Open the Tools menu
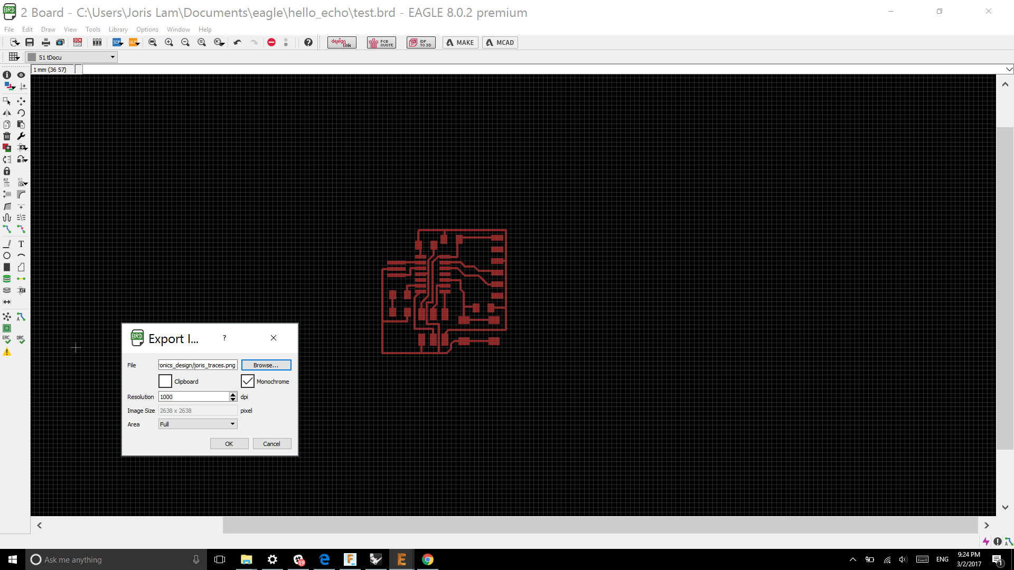1014x570 pixels. coord(93,30)
